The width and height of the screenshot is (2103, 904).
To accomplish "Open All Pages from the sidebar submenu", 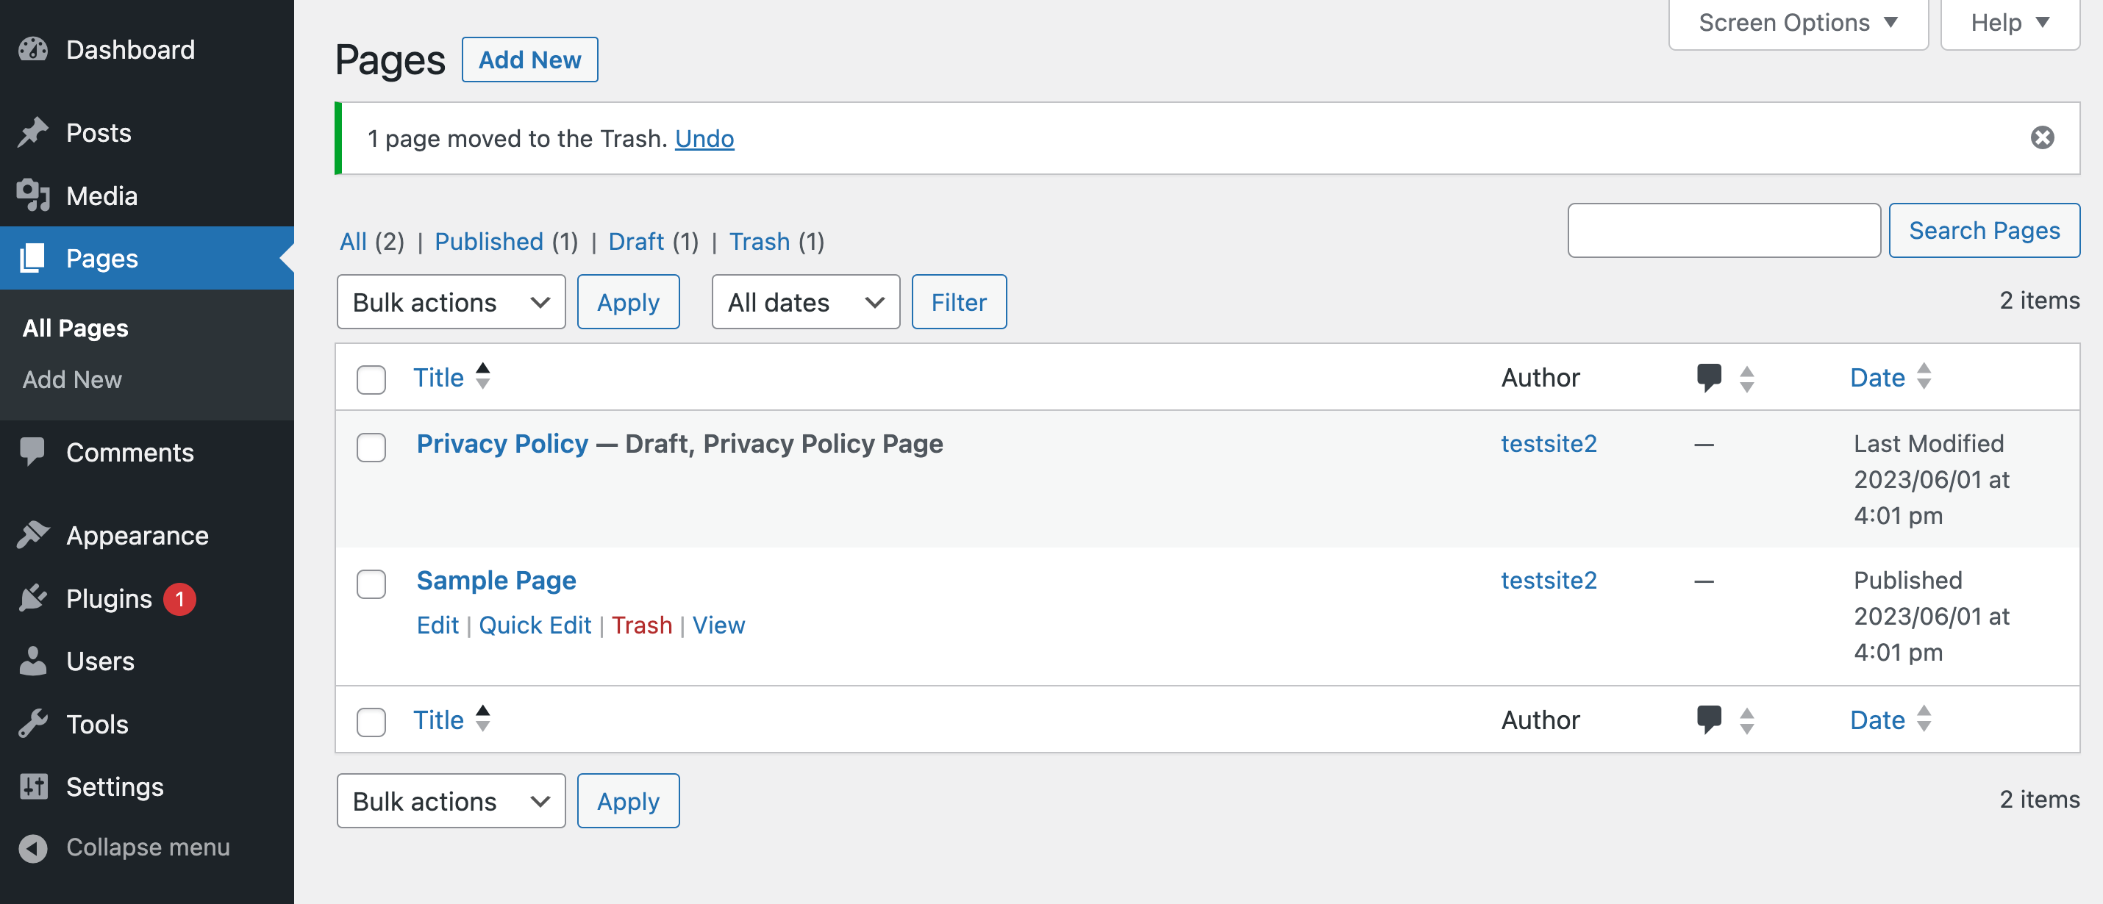I will click(x=74, y=328).
